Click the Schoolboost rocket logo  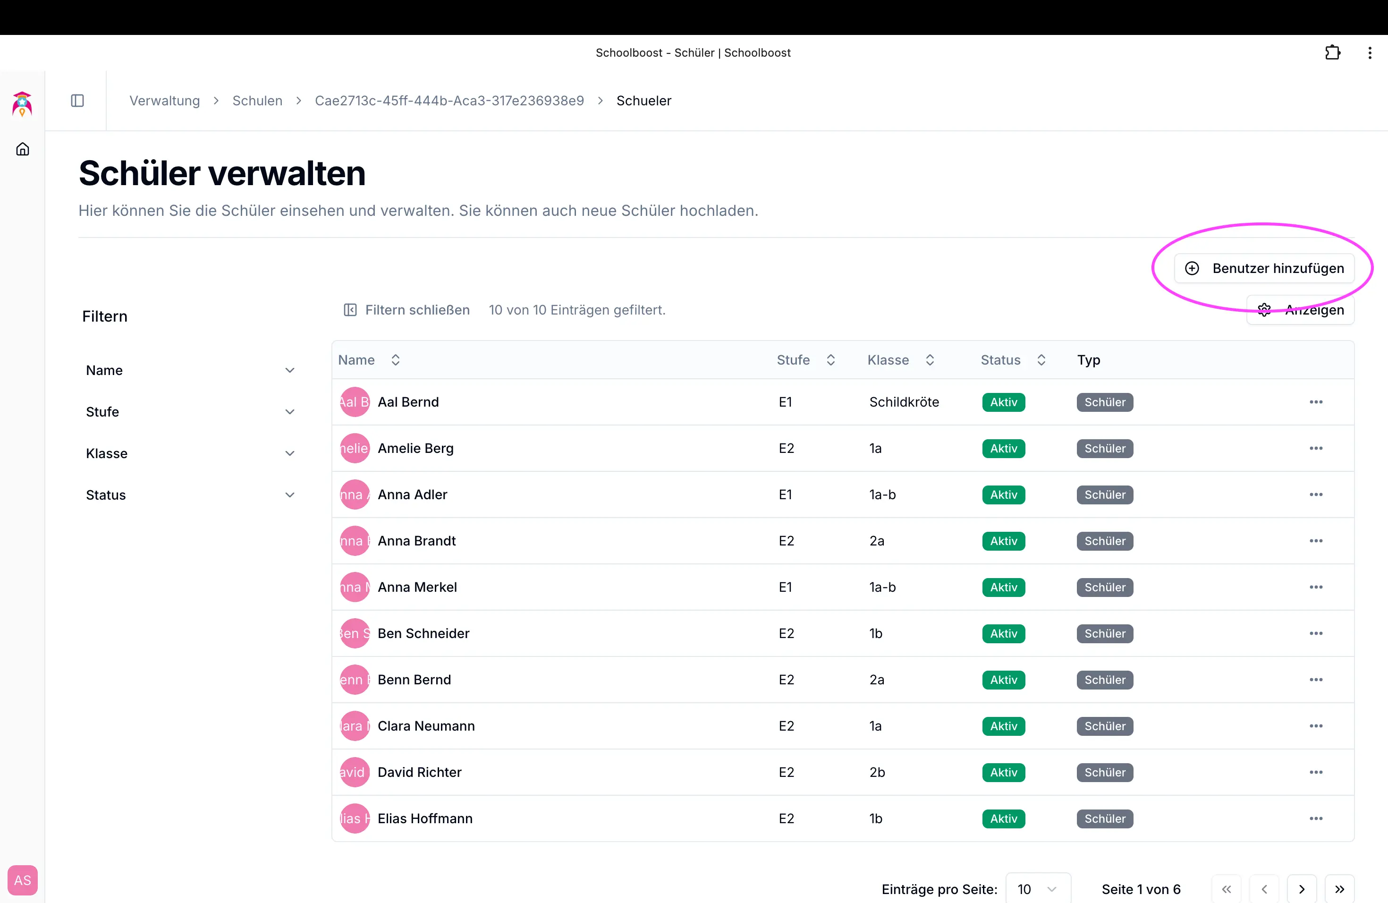[x=22, y=104]
